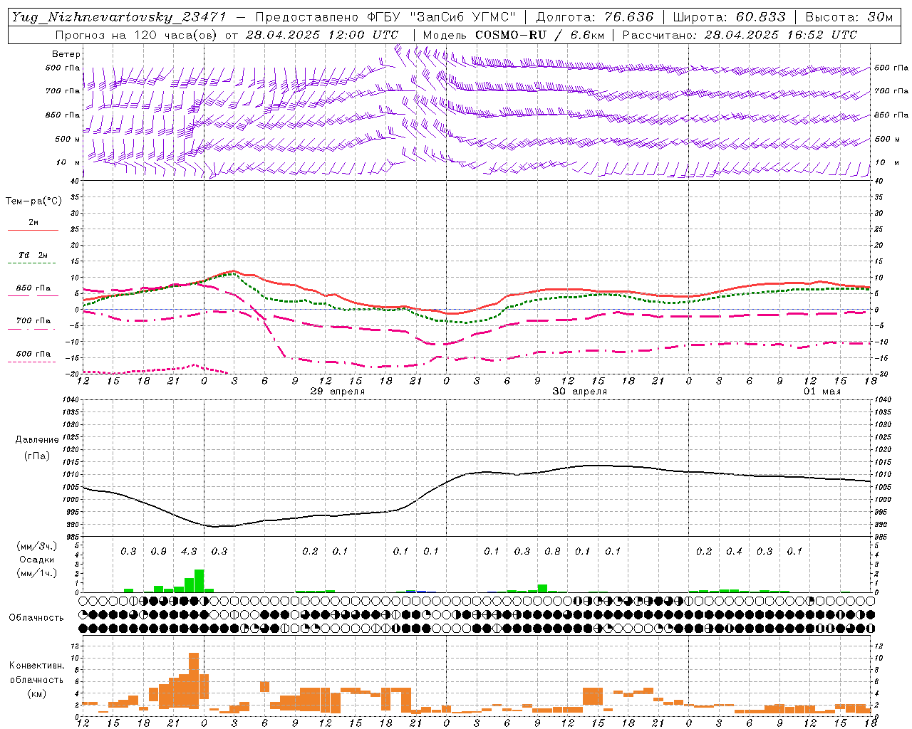The height and width of the screenshot is (729, 912).
Task: Click the 0.4 precipitation value
Action: (x=734, y=552)
